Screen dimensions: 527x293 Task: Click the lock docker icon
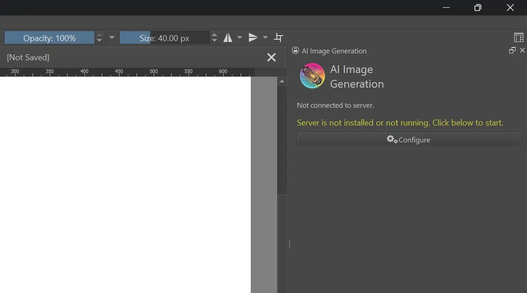point(295,50)
